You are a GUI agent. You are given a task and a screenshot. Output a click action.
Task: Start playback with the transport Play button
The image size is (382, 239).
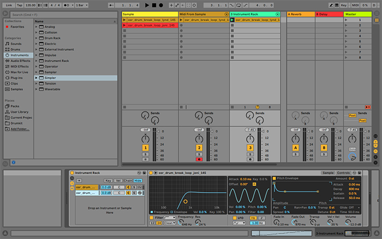coord(147,5)
